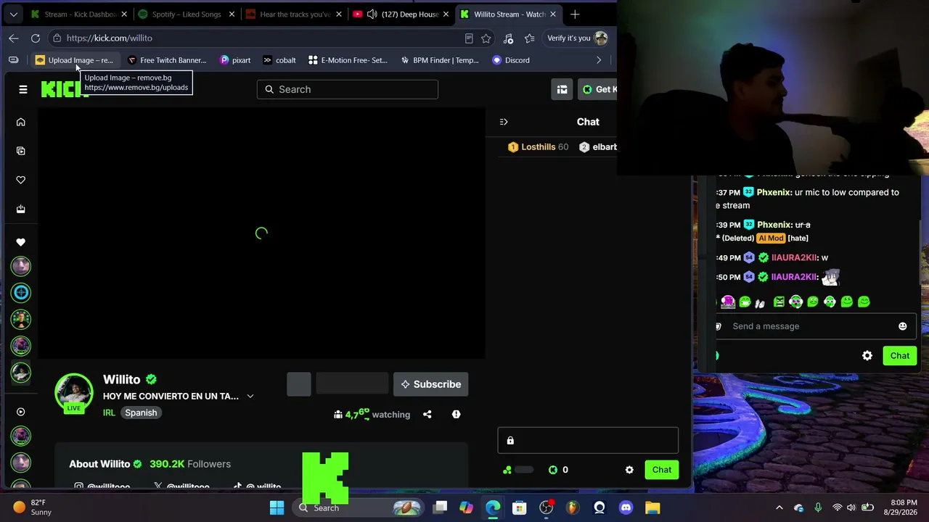Click the Subscribe button
The image size is (929, 522).
(x=431, y=384)
